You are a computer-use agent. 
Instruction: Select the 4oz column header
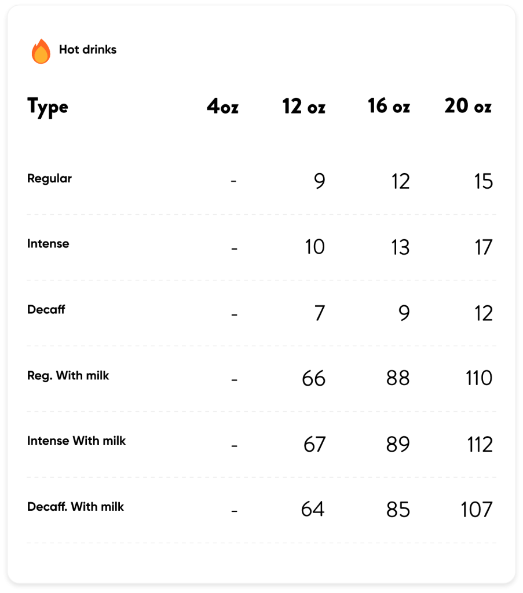pos(223,106)
